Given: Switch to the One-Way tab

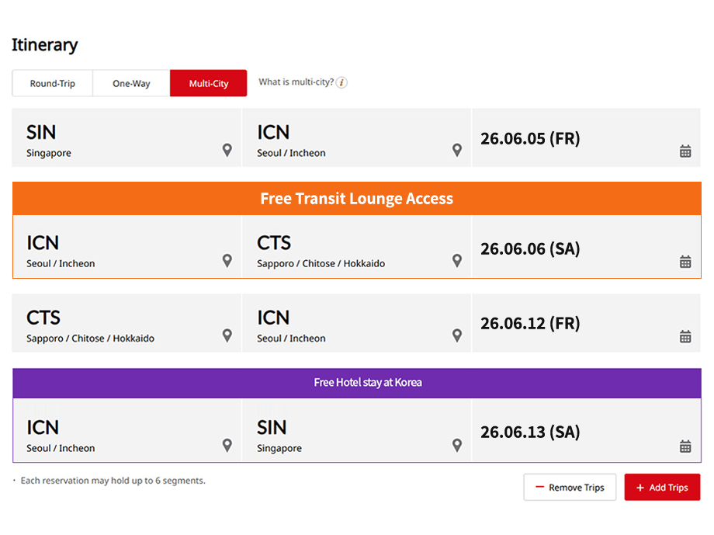Looking at the screenshot, I should click(x=131, y=84).
